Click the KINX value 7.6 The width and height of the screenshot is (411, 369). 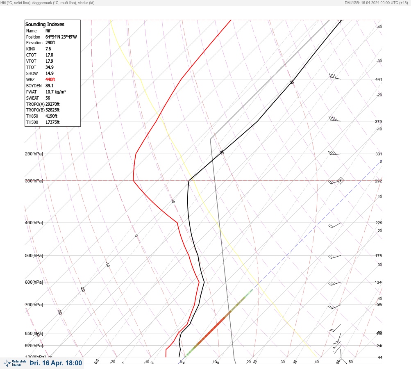click(x=48, y=49)
